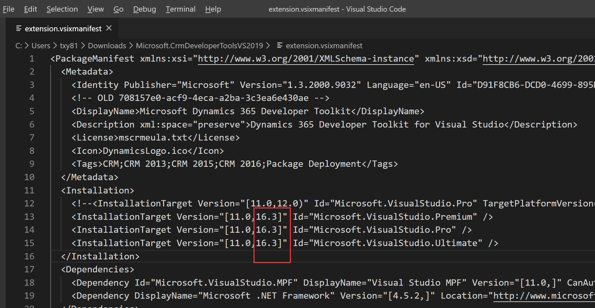Open the Edit menu
This screenshot has height=308, width=595.
coord(30,9)
